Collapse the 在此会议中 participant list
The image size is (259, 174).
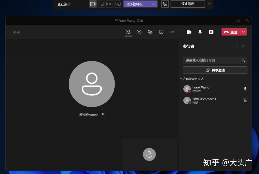coord(181,79)
